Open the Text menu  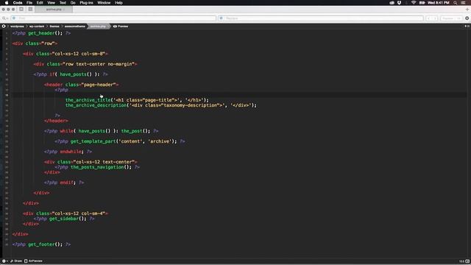pyautogui.click(x=63, y=3)
